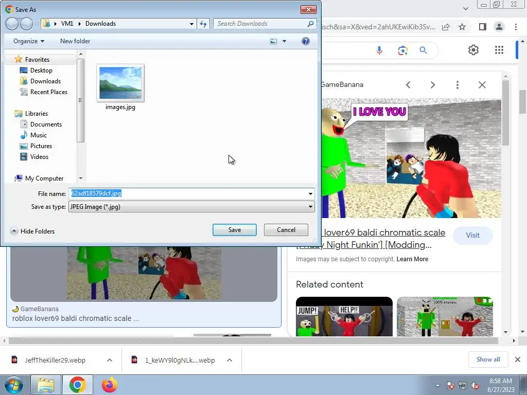Click the Google search magnifier icon
This screenshot has height=395, width=527.
[x=423, y=50]
